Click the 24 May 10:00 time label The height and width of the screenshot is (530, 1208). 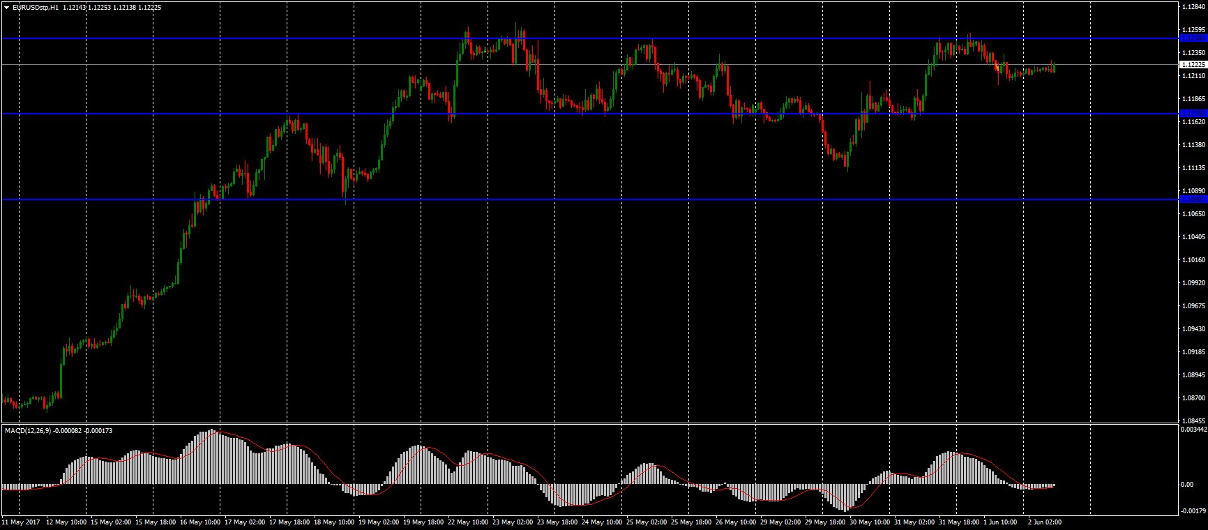click(x=603, y=522)
